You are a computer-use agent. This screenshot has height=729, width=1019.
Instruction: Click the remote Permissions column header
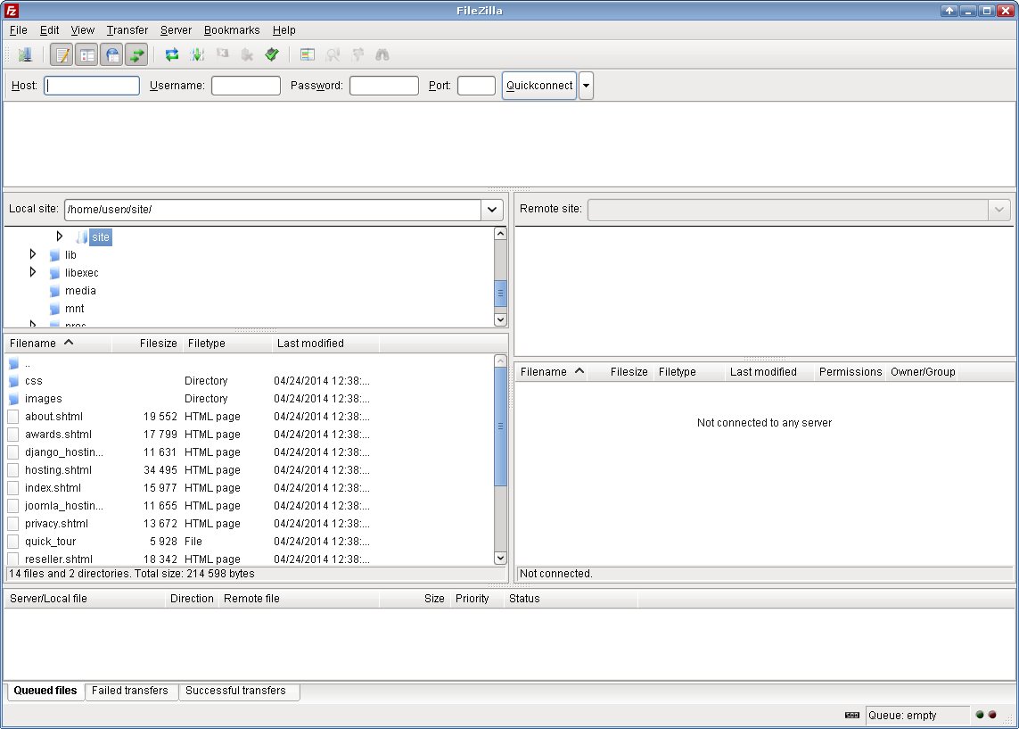tap(850, 372)
